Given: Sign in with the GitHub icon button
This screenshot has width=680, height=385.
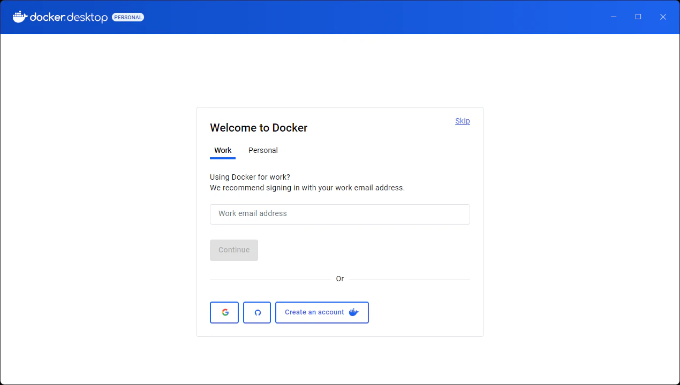Looking at the screenshot, I should 257,312.
